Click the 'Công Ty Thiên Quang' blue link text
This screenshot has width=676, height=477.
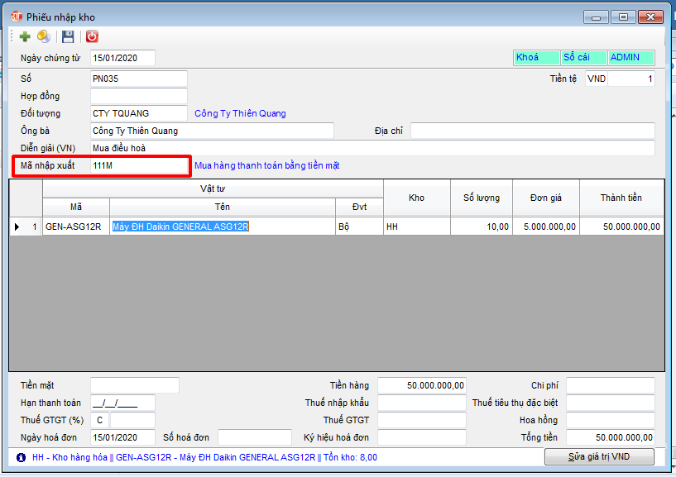point(240,113)
